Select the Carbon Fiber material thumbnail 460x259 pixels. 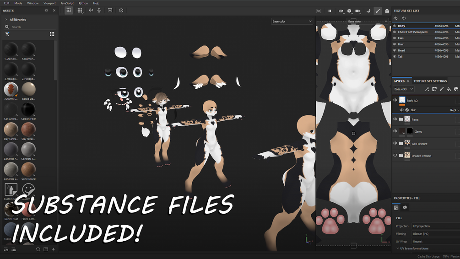[x=28, y=109]
